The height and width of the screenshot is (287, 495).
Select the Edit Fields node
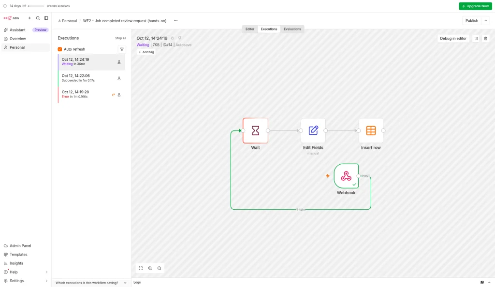pyautogui.click(x=313, y=130)
